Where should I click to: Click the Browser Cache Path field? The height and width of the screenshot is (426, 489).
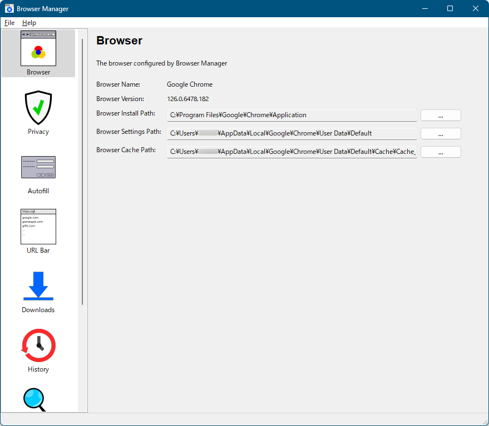[292, 152]
